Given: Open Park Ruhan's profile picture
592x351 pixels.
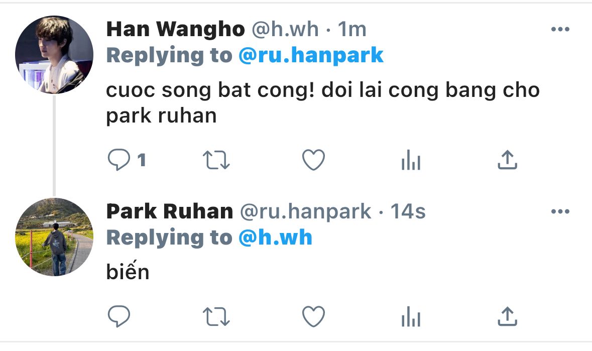Looking at the screenshot, I should click(54, 237).
